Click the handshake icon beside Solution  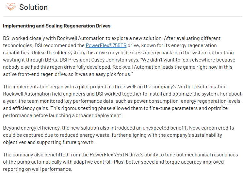pyautogui.click(x=11, y=7)
